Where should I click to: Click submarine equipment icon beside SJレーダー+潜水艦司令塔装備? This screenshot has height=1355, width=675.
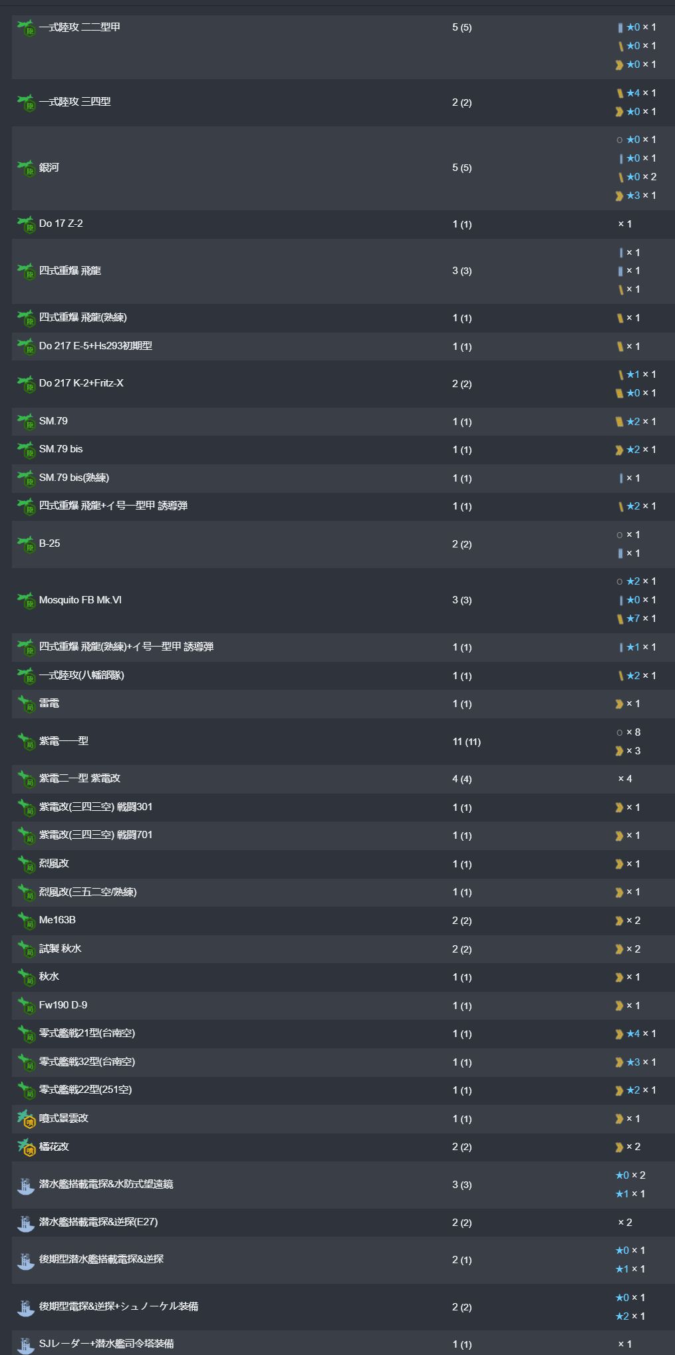pyautogui.click(x=26, y=1344)
